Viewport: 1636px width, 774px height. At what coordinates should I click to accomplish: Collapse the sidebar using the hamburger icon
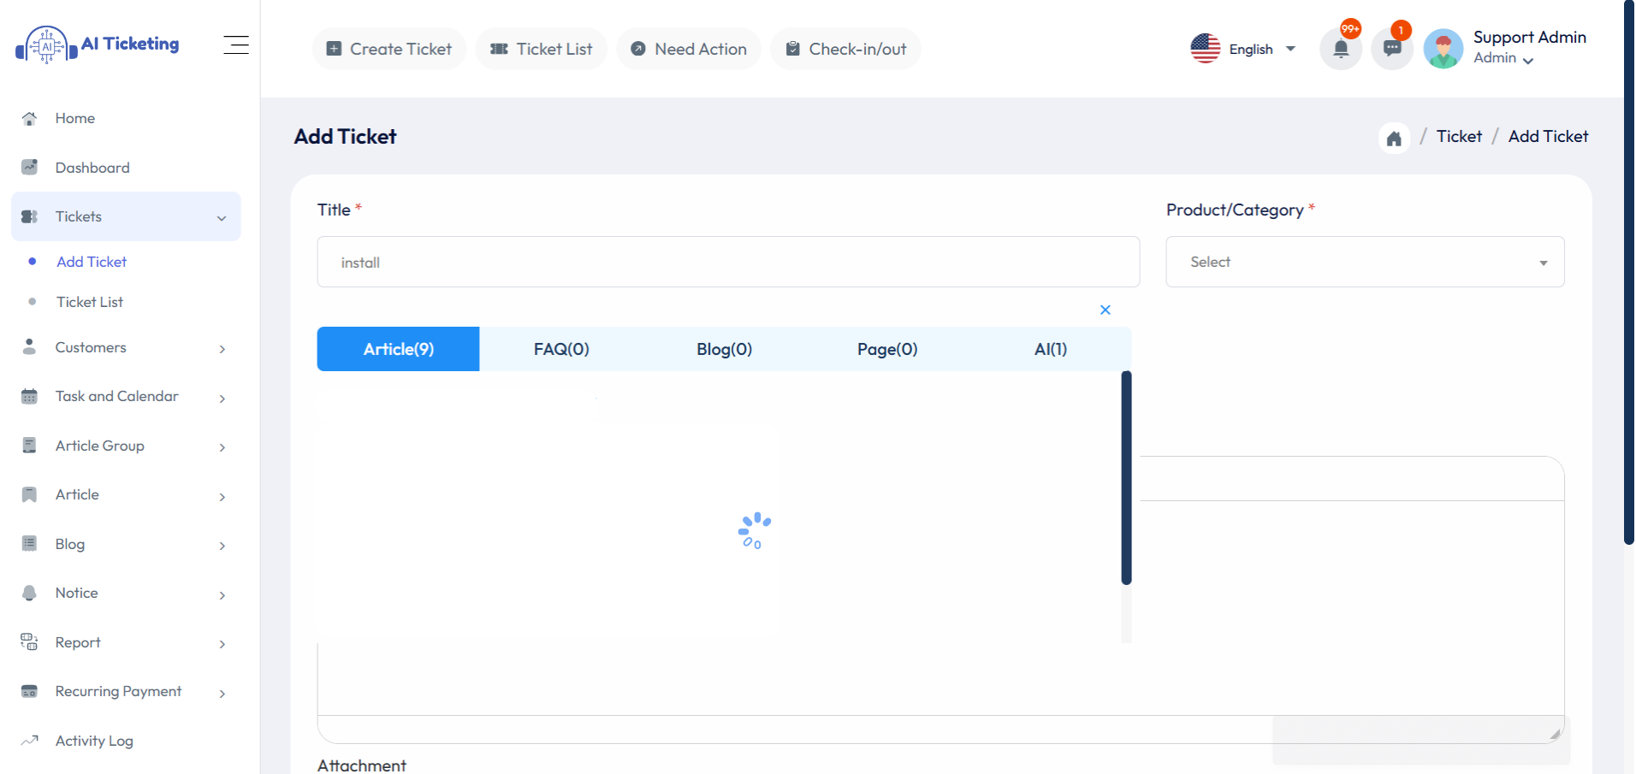click(236, 44)
